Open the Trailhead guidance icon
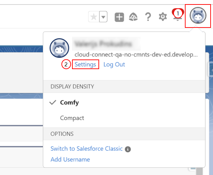Image resolution: width=213 pixels, height=175 pixels. (133, 17)
